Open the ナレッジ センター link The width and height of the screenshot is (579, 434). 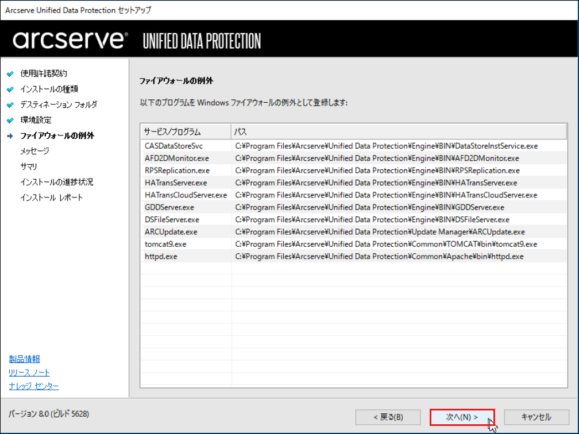point(33,386)
